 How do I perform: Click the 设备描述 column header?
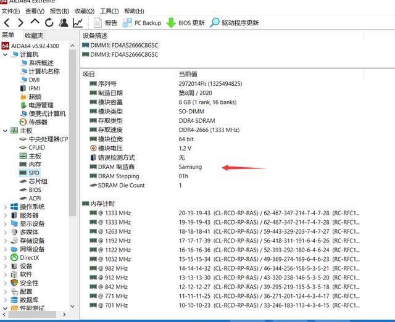pyautogui.click(x=95, y=36)
